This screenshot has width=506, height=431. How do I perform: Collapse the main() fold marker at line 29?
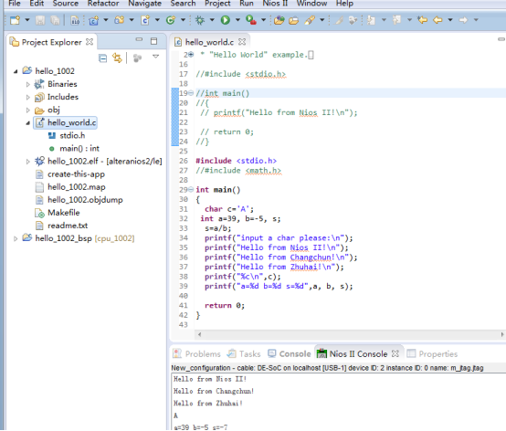191,189
